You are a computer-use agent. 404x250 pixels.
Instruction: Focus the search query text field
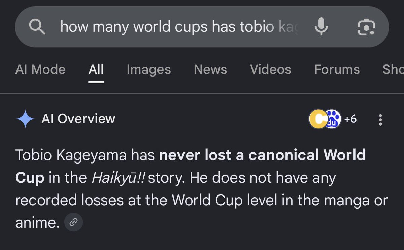coord(179,27)
